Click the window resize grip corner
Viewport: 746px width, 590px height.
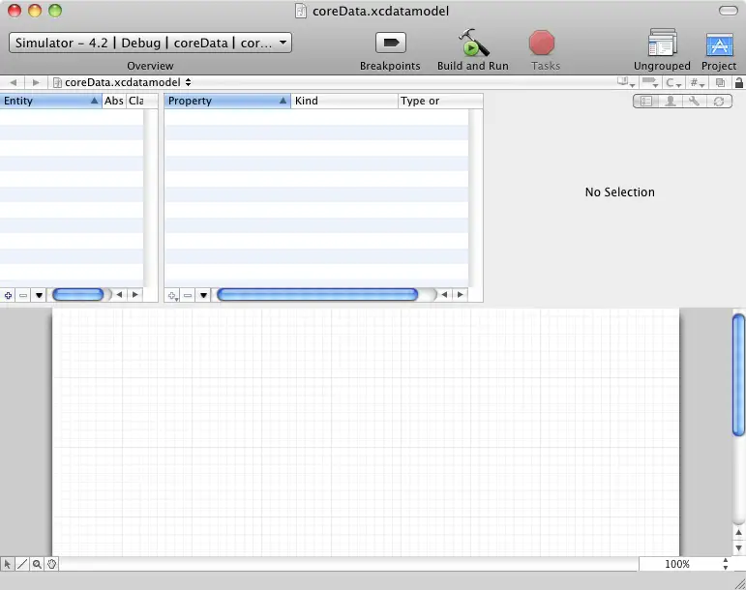coord(739,583)
